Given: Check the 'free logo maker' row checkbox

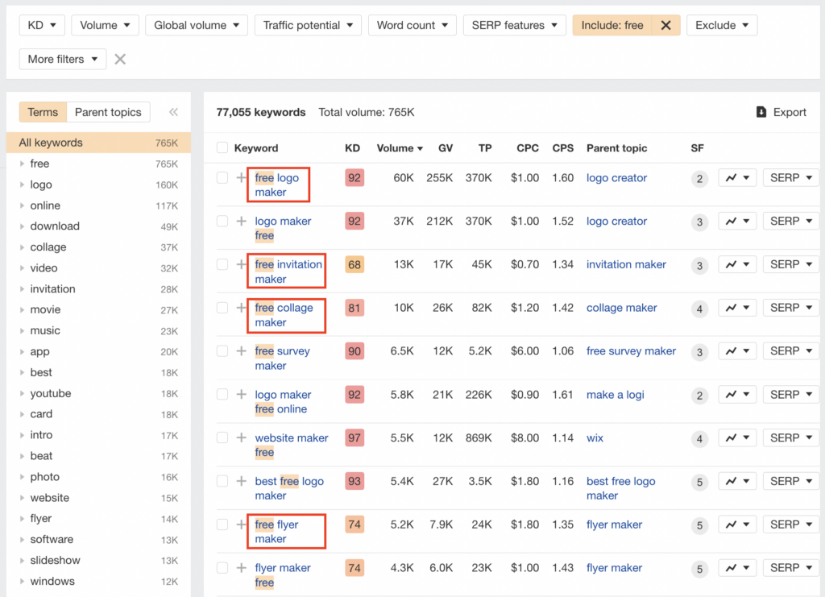Looking at the screenshot, I should [x=222, y=178].
